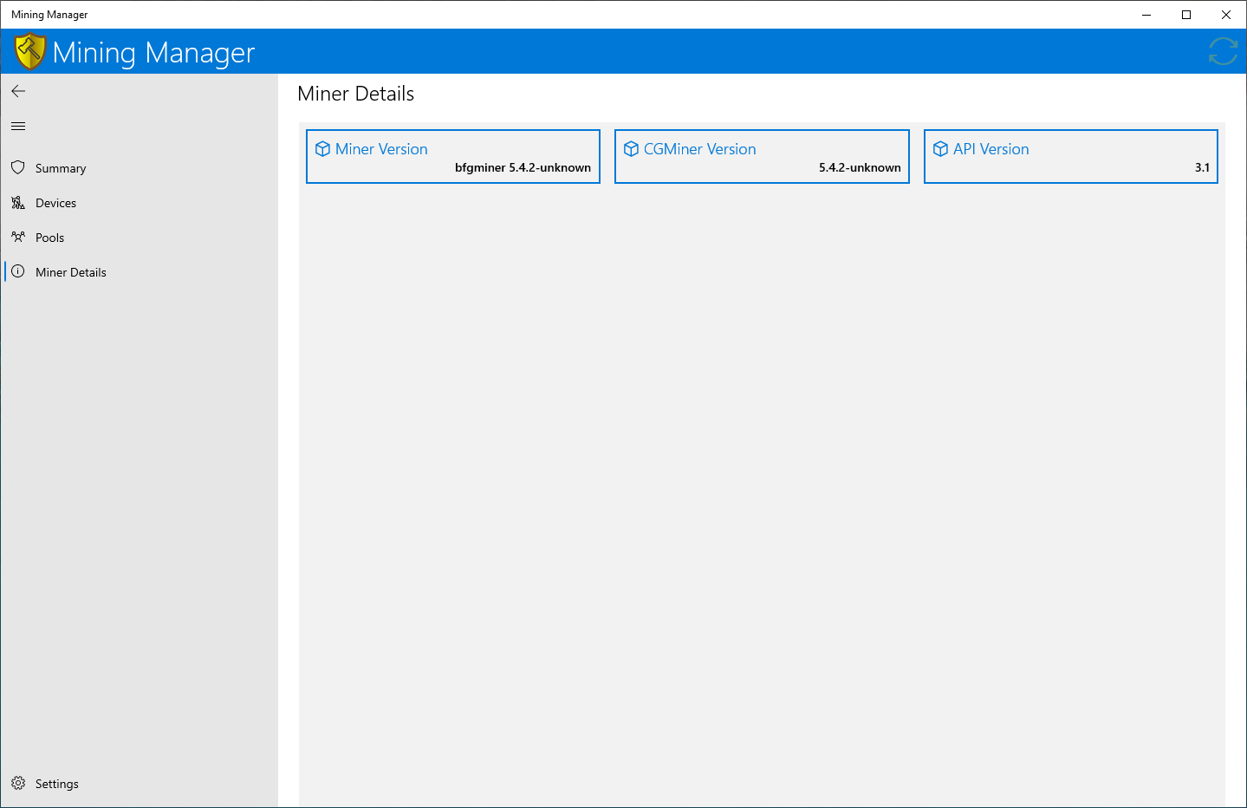1247x808 pixels.
Task: Click the Devices icon in sidebar
Action: point(18,202)
